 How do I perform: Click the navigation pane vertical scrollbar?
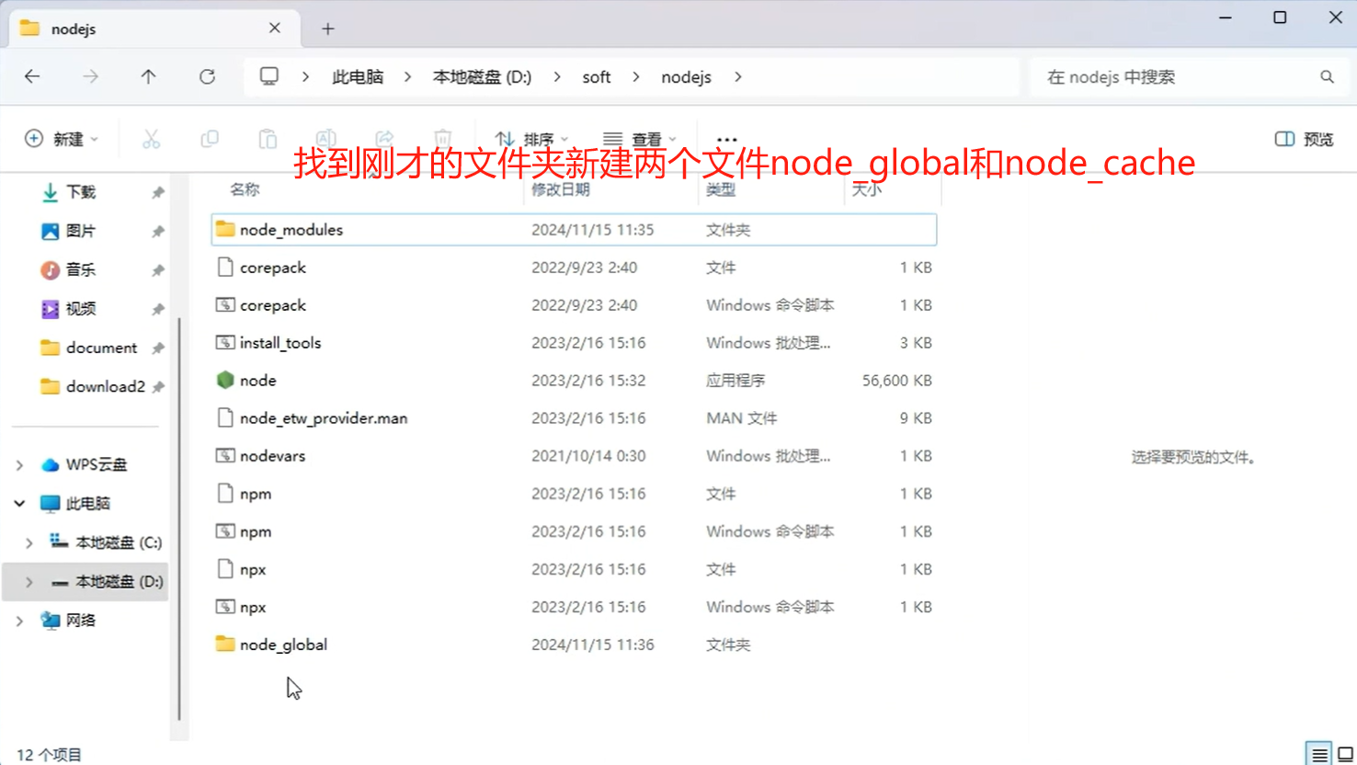[178, 520]
